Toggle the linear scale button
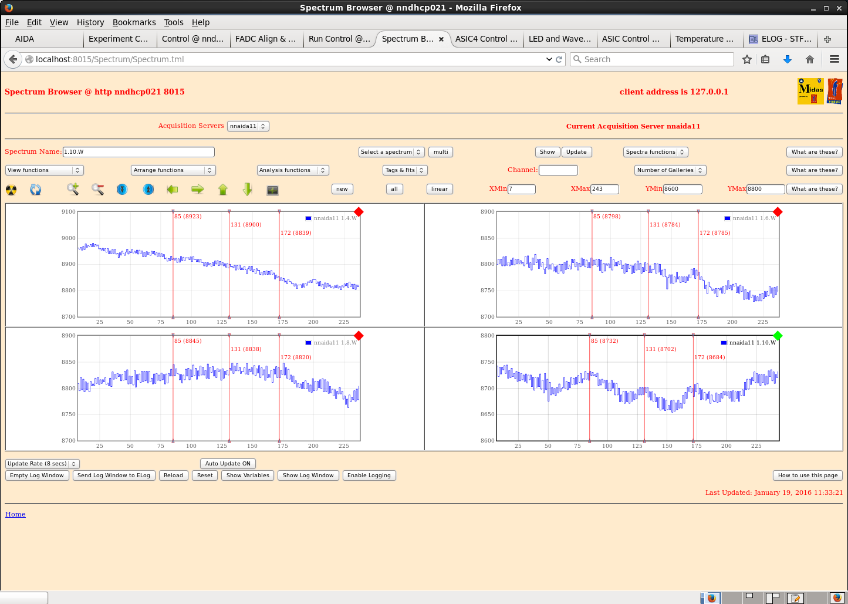The width and height of the screenshot is (848, 604). (x=439, y=189)
